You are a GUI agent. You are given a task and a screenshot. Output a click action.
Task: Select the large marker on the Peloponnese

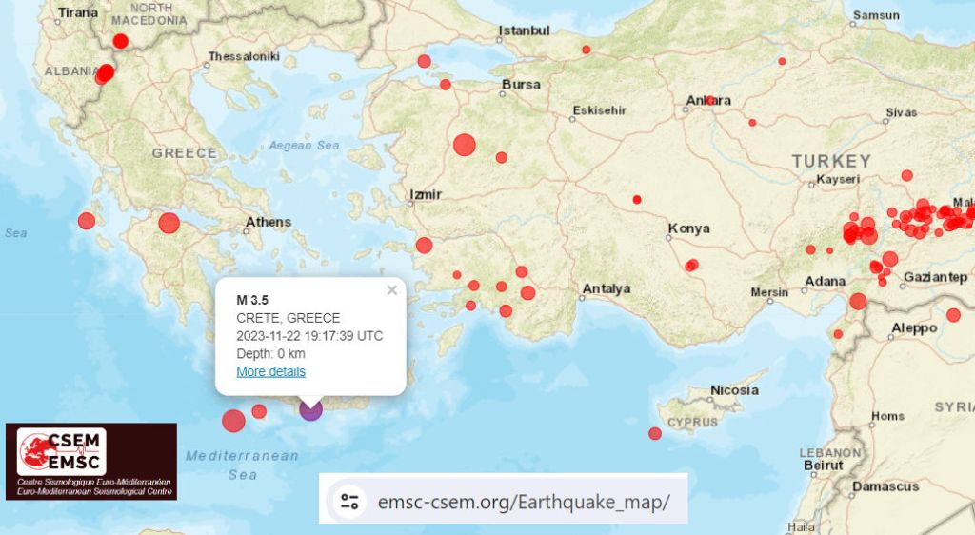pos(169,223)
